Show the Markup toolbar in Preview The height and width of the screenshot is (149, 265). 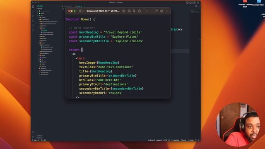161,11
